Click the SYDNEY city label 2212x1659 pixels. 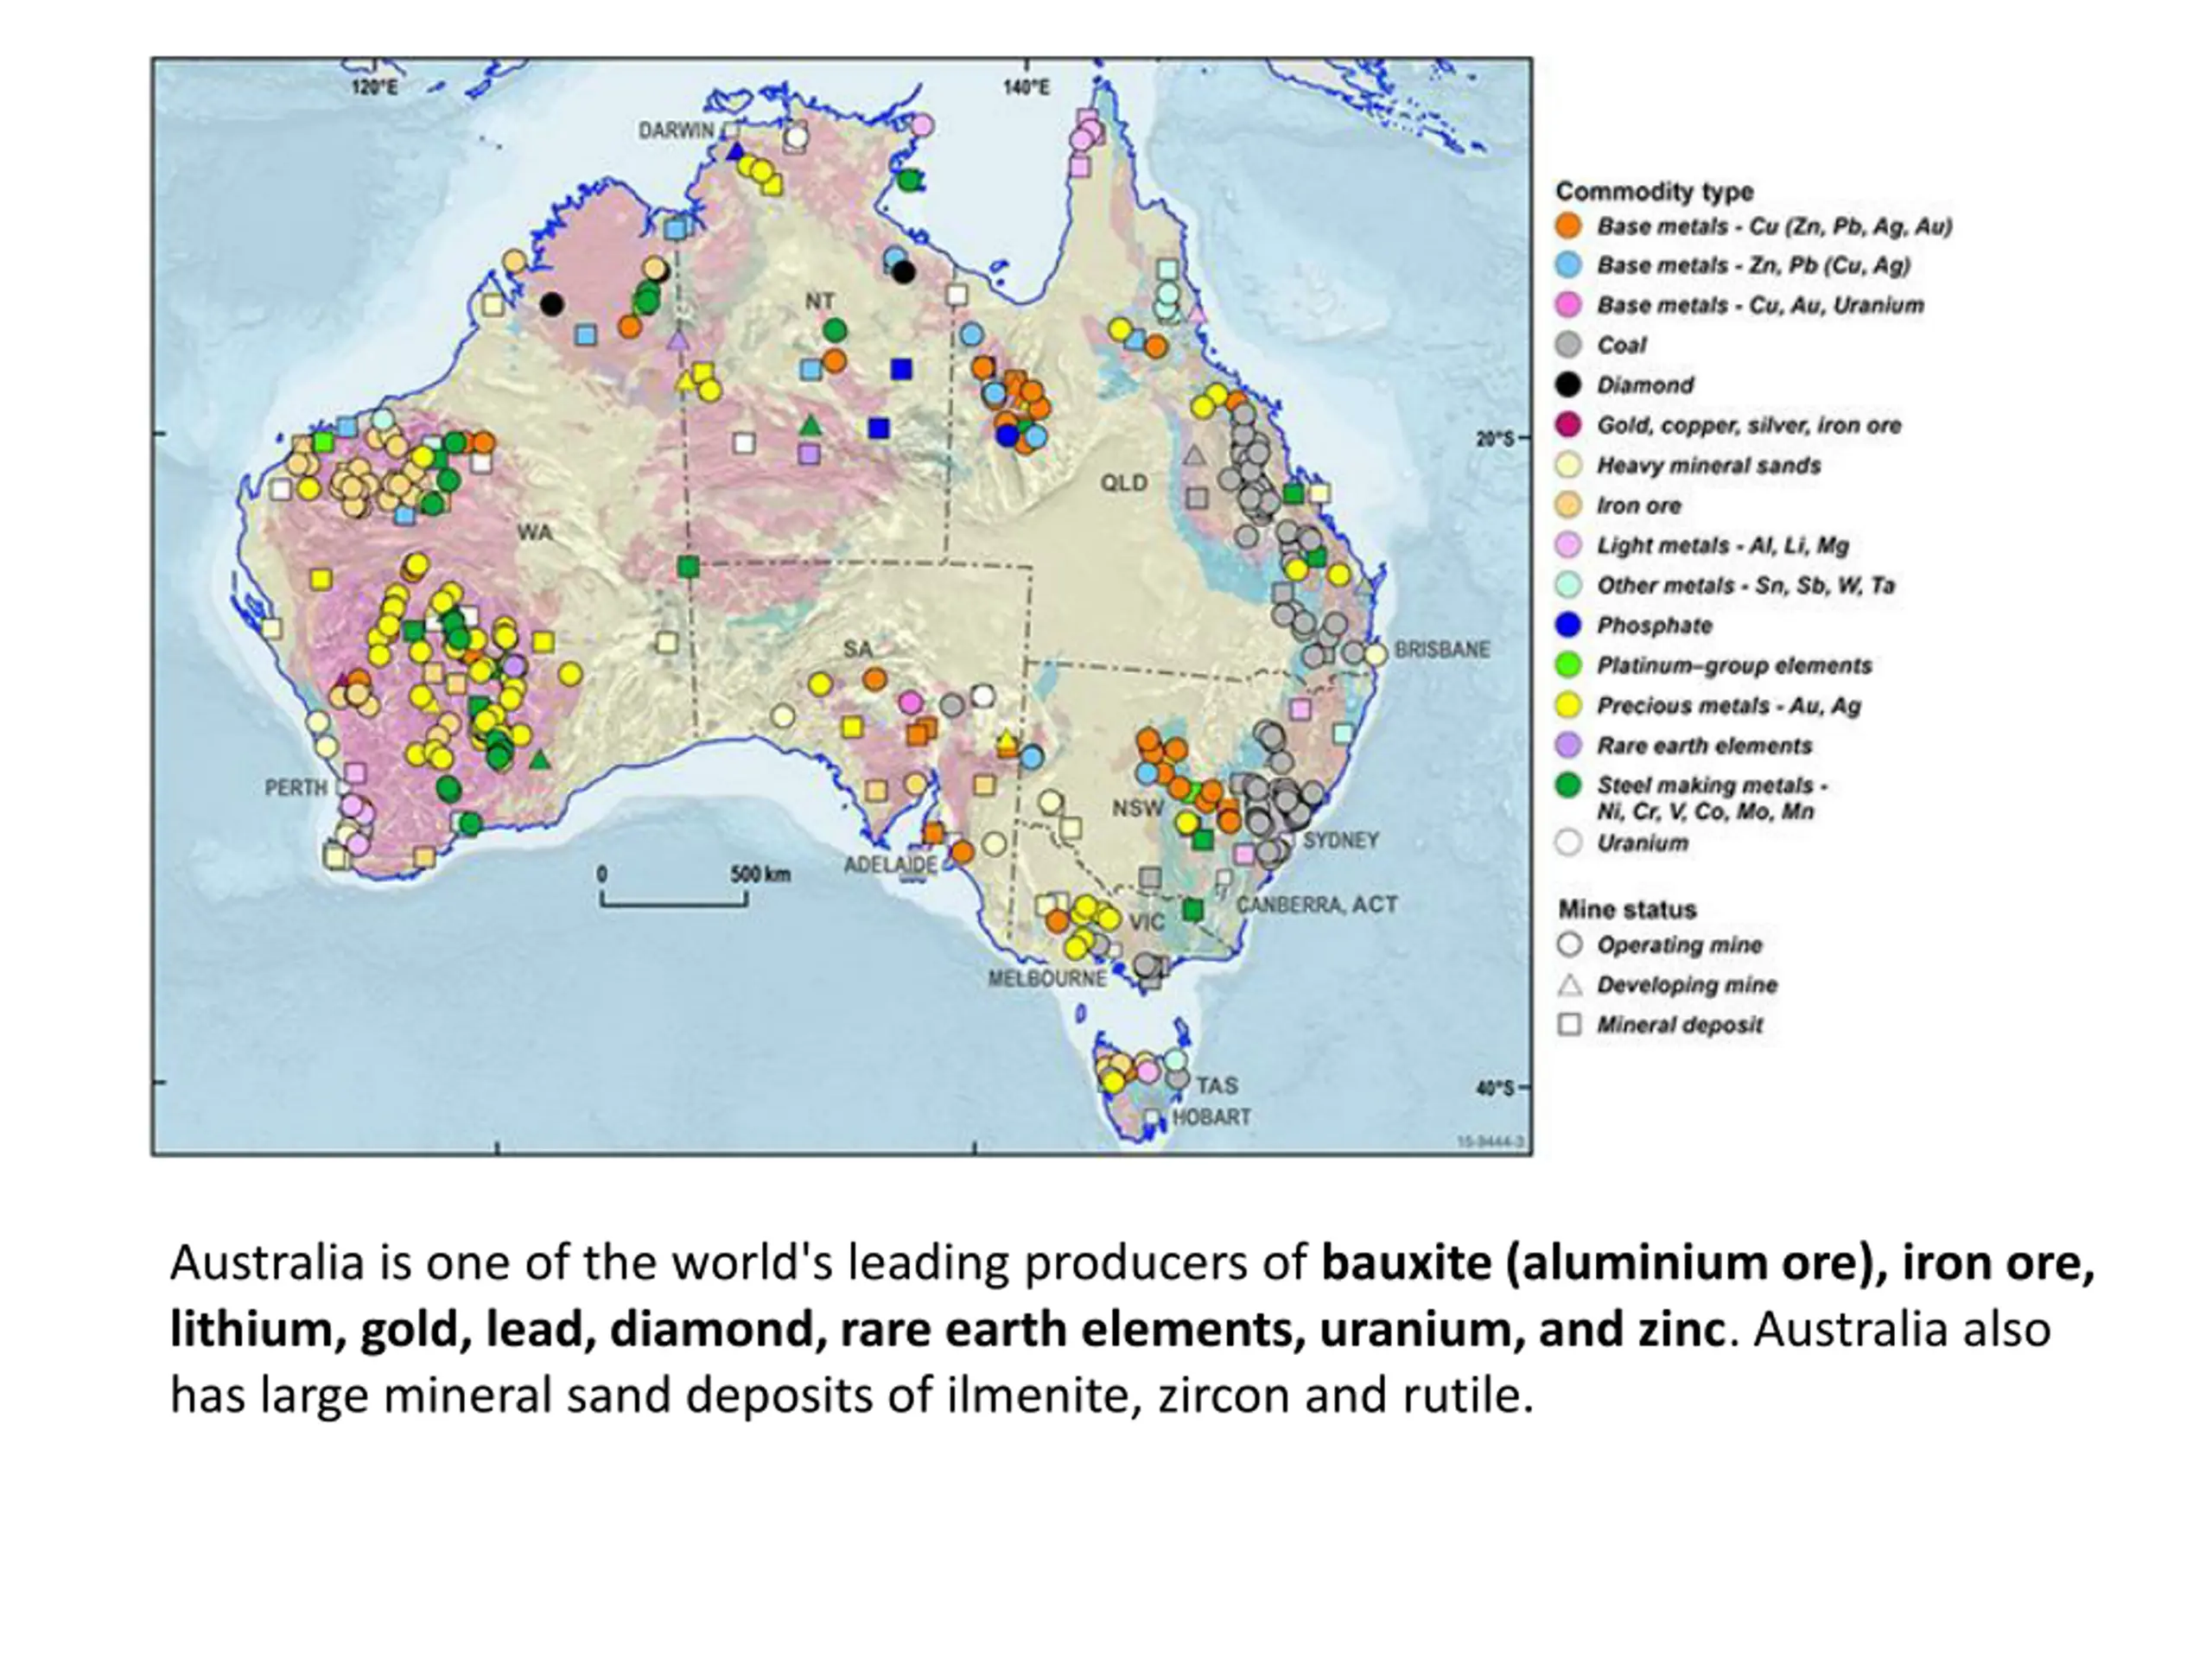(1340, 840)
